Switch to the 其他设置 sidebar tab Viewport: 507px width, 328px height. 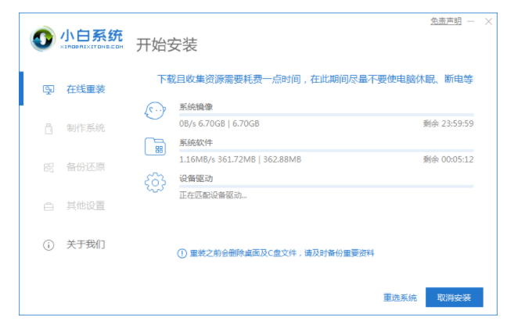click(84, 206)
